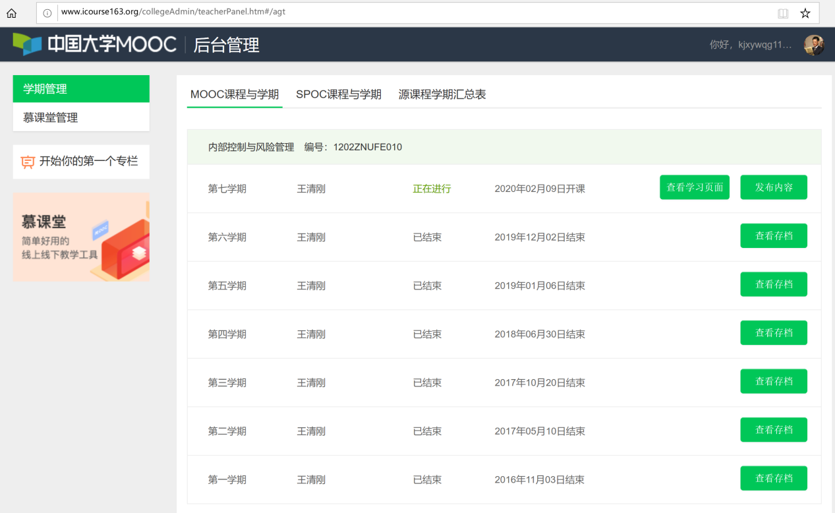The height and width of the screenshot is (513, 835).
Task: Open 源课程学期汇总表 tab
Action: coord(442,94)
